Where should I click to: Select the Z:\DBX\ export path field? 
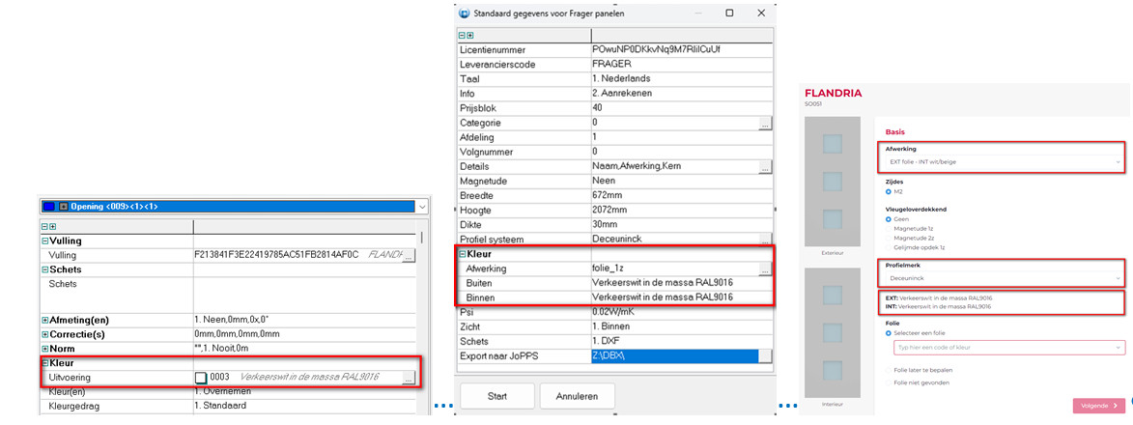(x=674, y=356)
